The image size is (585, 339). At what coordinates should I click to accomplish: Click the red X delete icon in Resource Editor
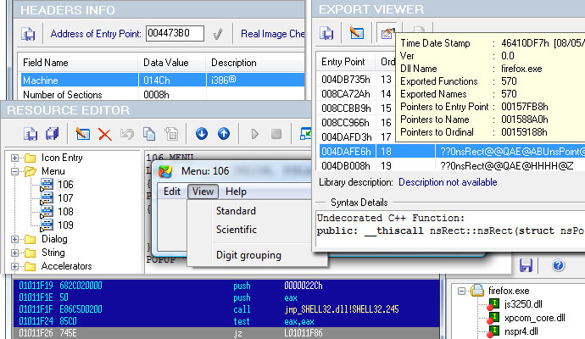click(105, 134)
